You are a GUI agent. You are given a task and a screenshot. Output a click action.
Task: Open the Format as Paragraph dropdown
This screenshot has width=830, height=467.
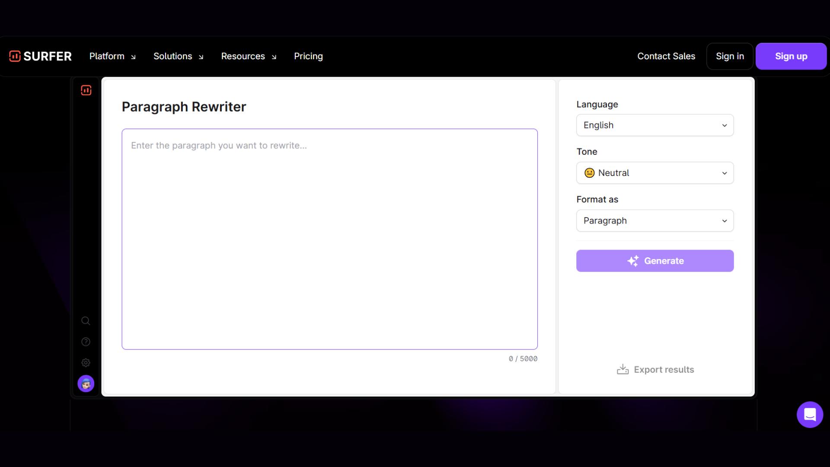pos(654,221)
